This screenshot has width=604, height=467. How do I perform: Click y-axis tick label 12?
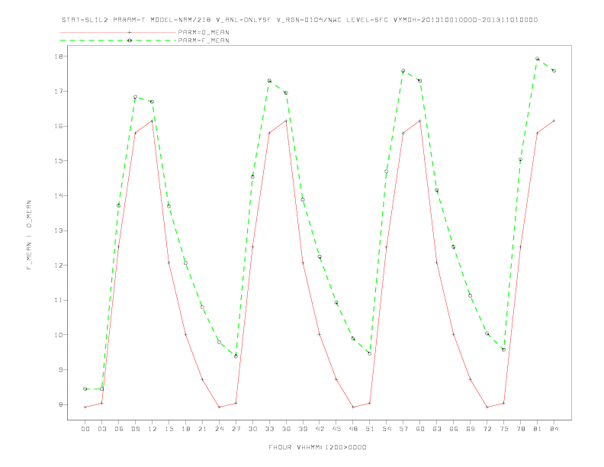click(59, 265)
